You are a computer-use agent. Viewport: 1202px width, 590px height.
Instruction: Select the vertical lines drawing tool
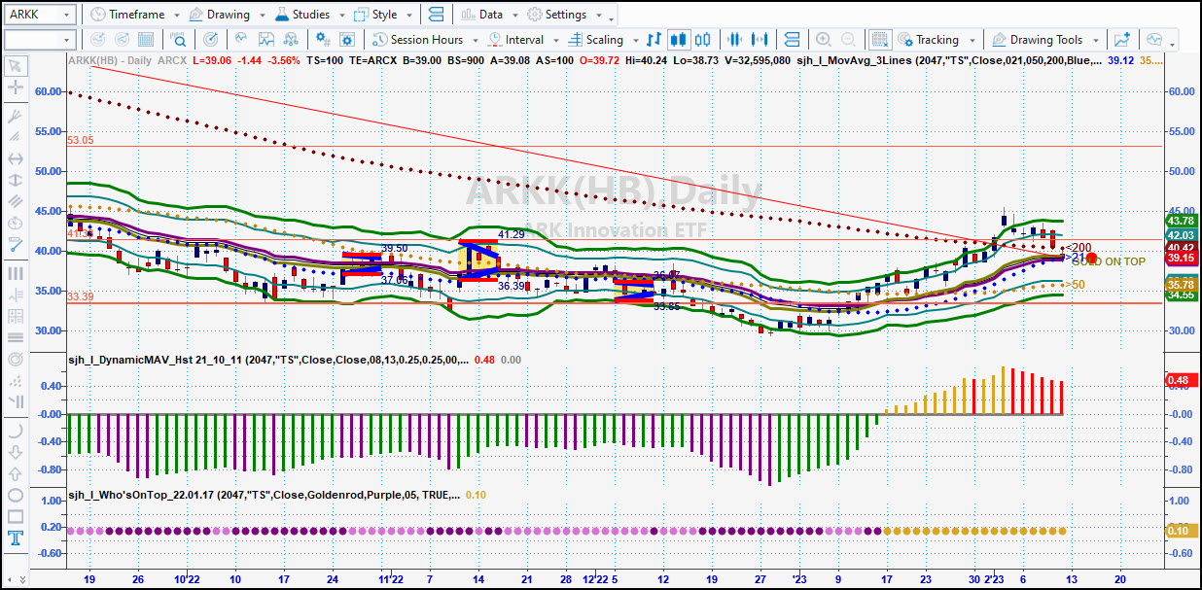click(x=16, y=274)
